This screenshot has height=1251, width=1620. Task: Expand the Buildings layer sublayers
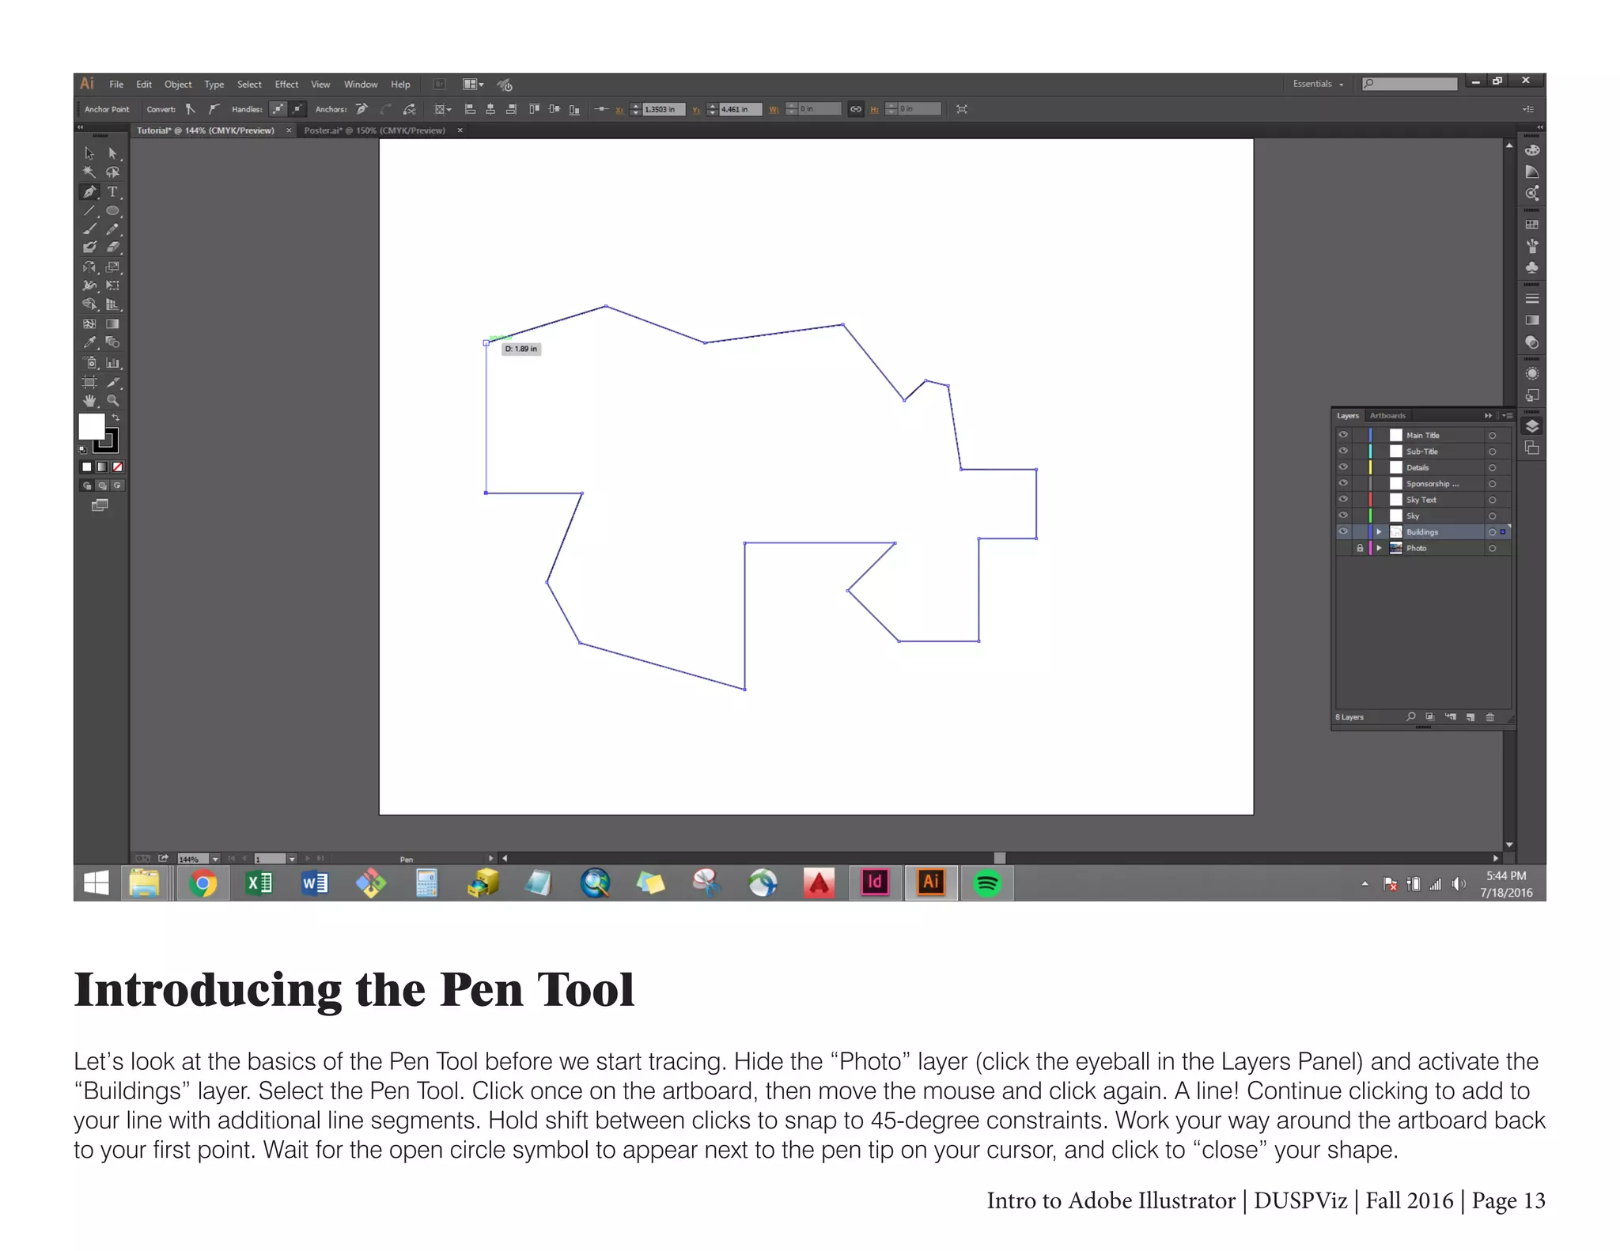[1380, 531]
